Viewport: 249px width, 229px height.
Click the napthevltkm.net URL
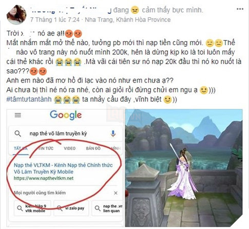[x=44, y=178]
